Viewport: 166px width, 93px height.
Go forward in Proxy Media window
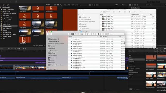51,34
